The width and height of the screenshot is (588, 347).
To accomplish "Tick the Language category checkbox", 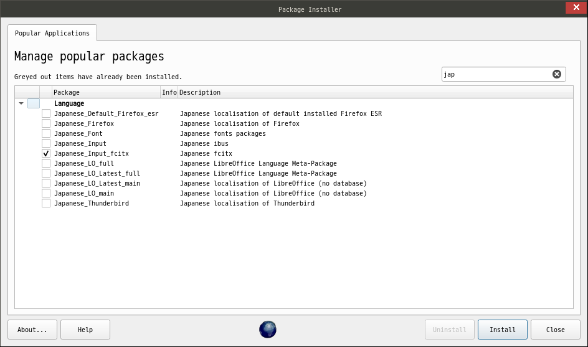I will [34, 103].
